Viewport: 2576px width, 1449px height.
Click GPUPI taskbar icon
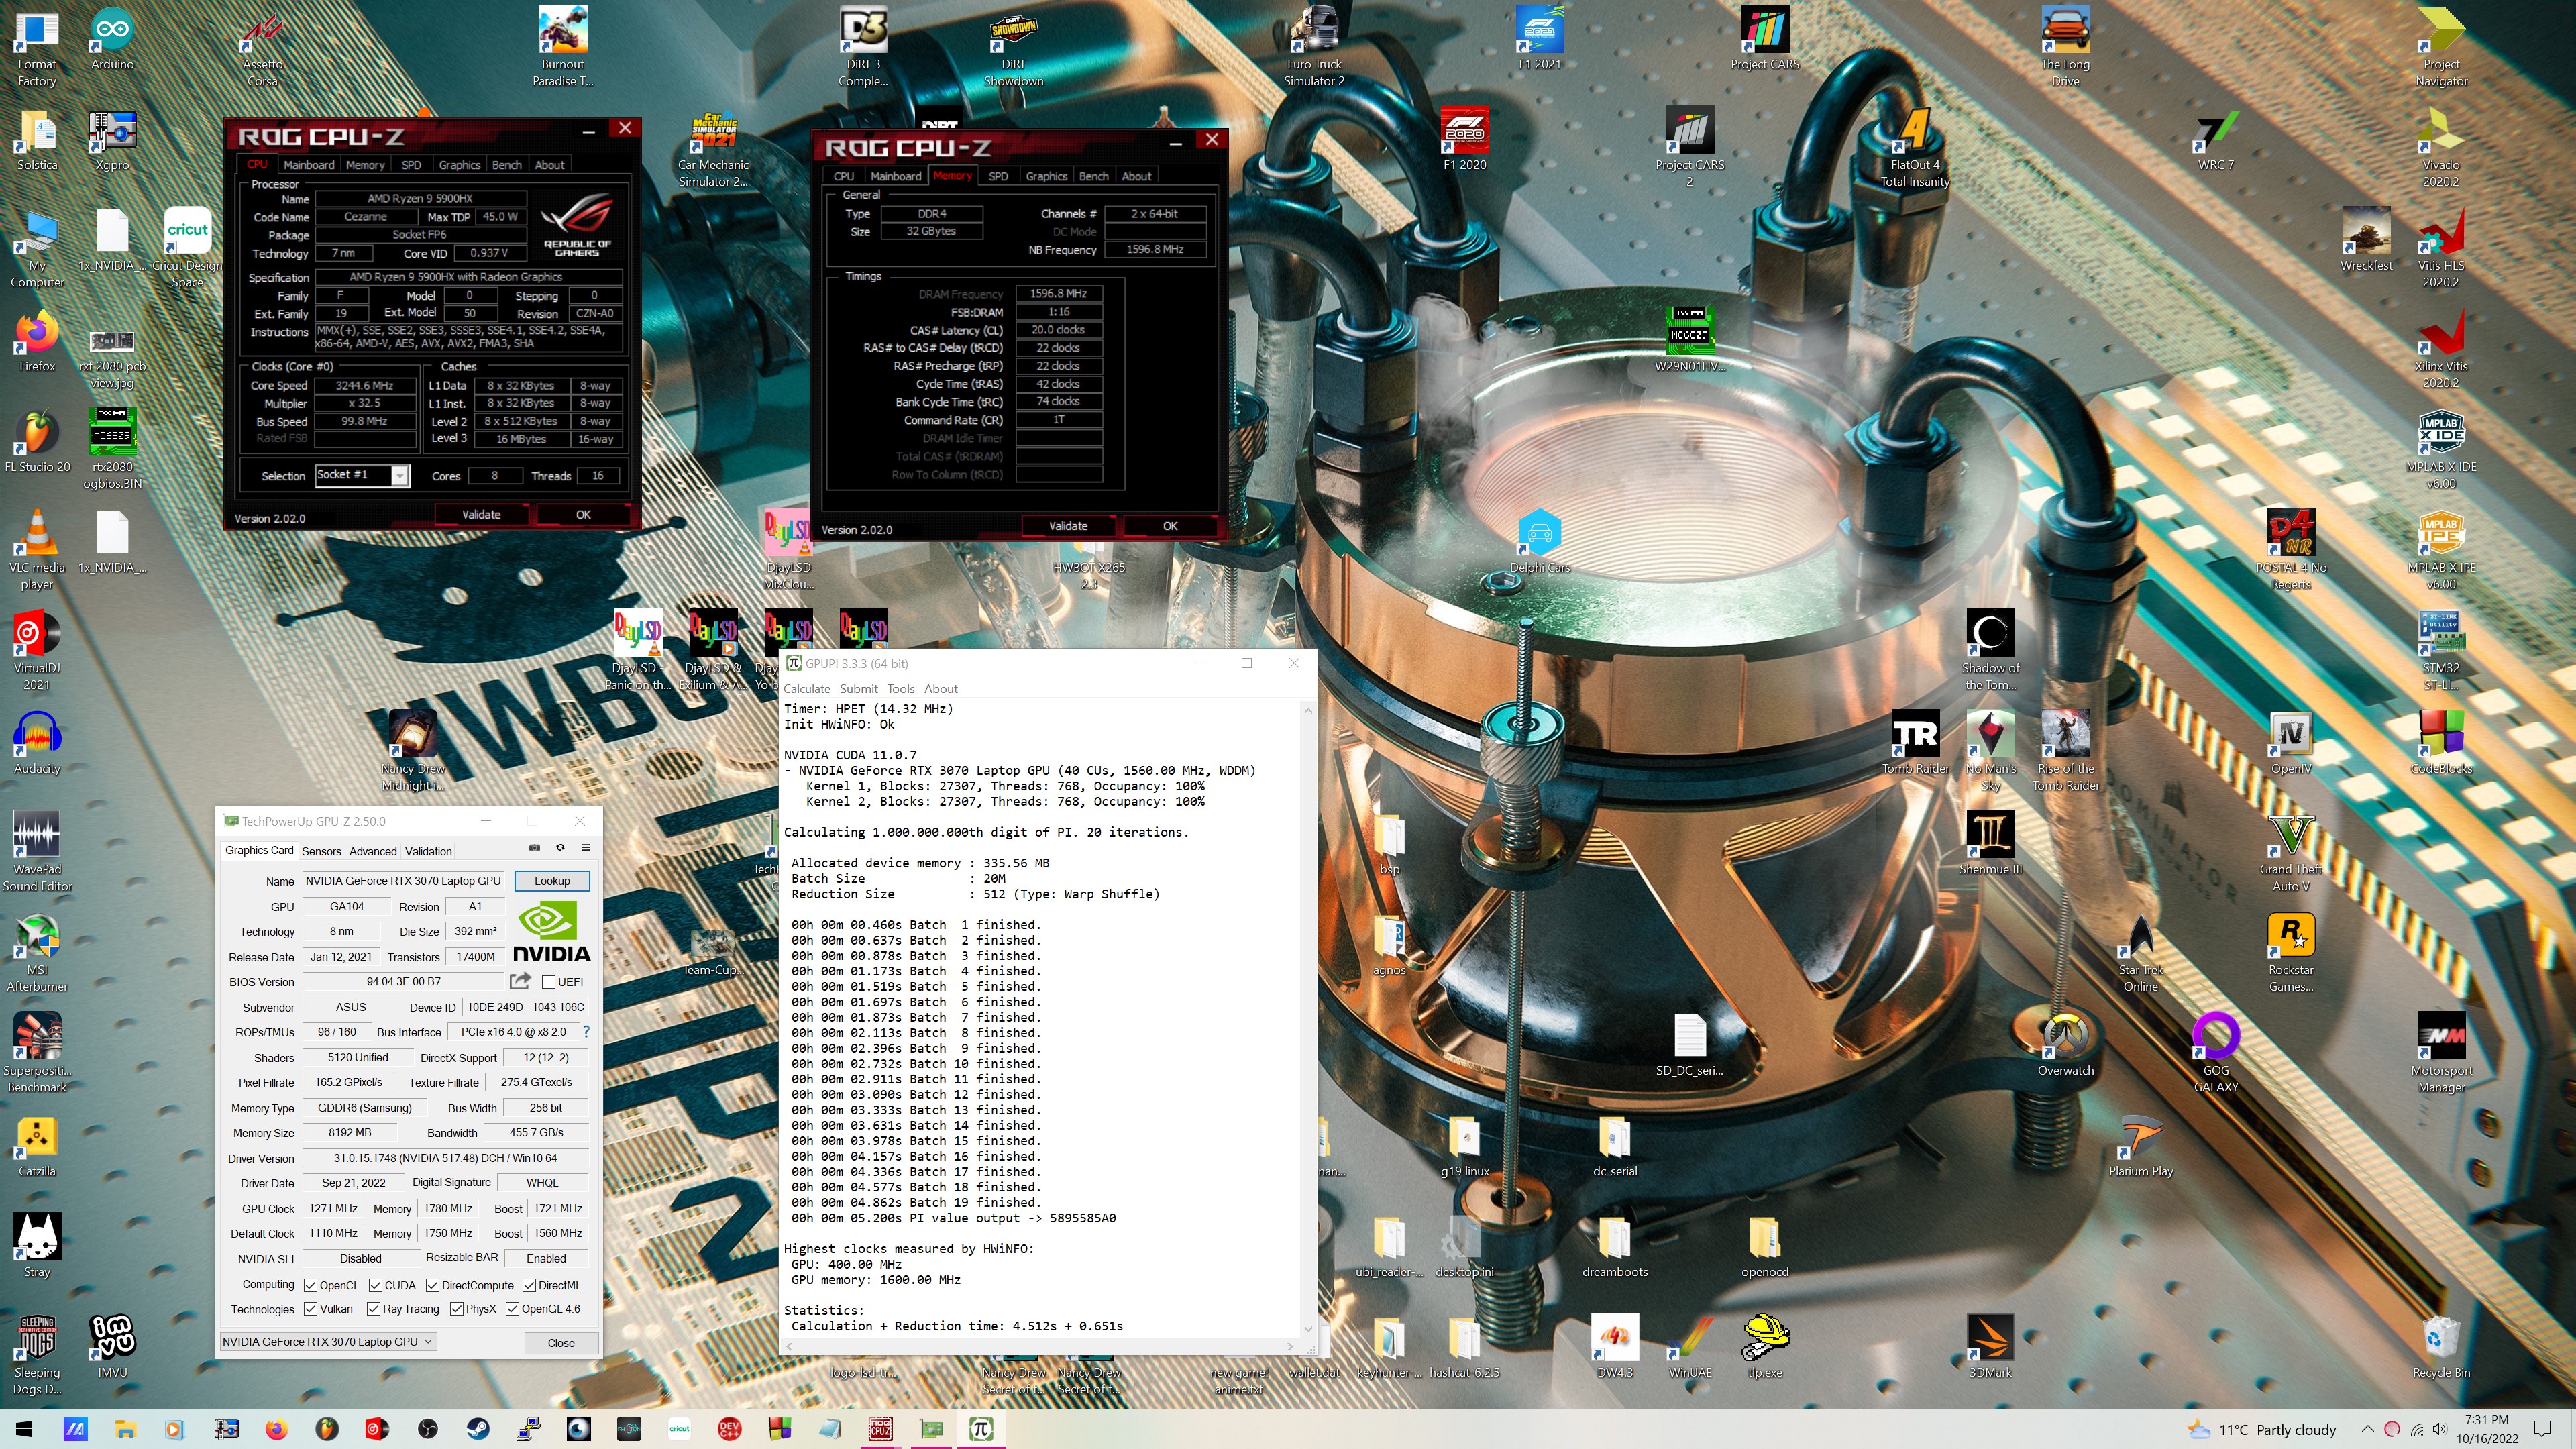(981, 1428)
